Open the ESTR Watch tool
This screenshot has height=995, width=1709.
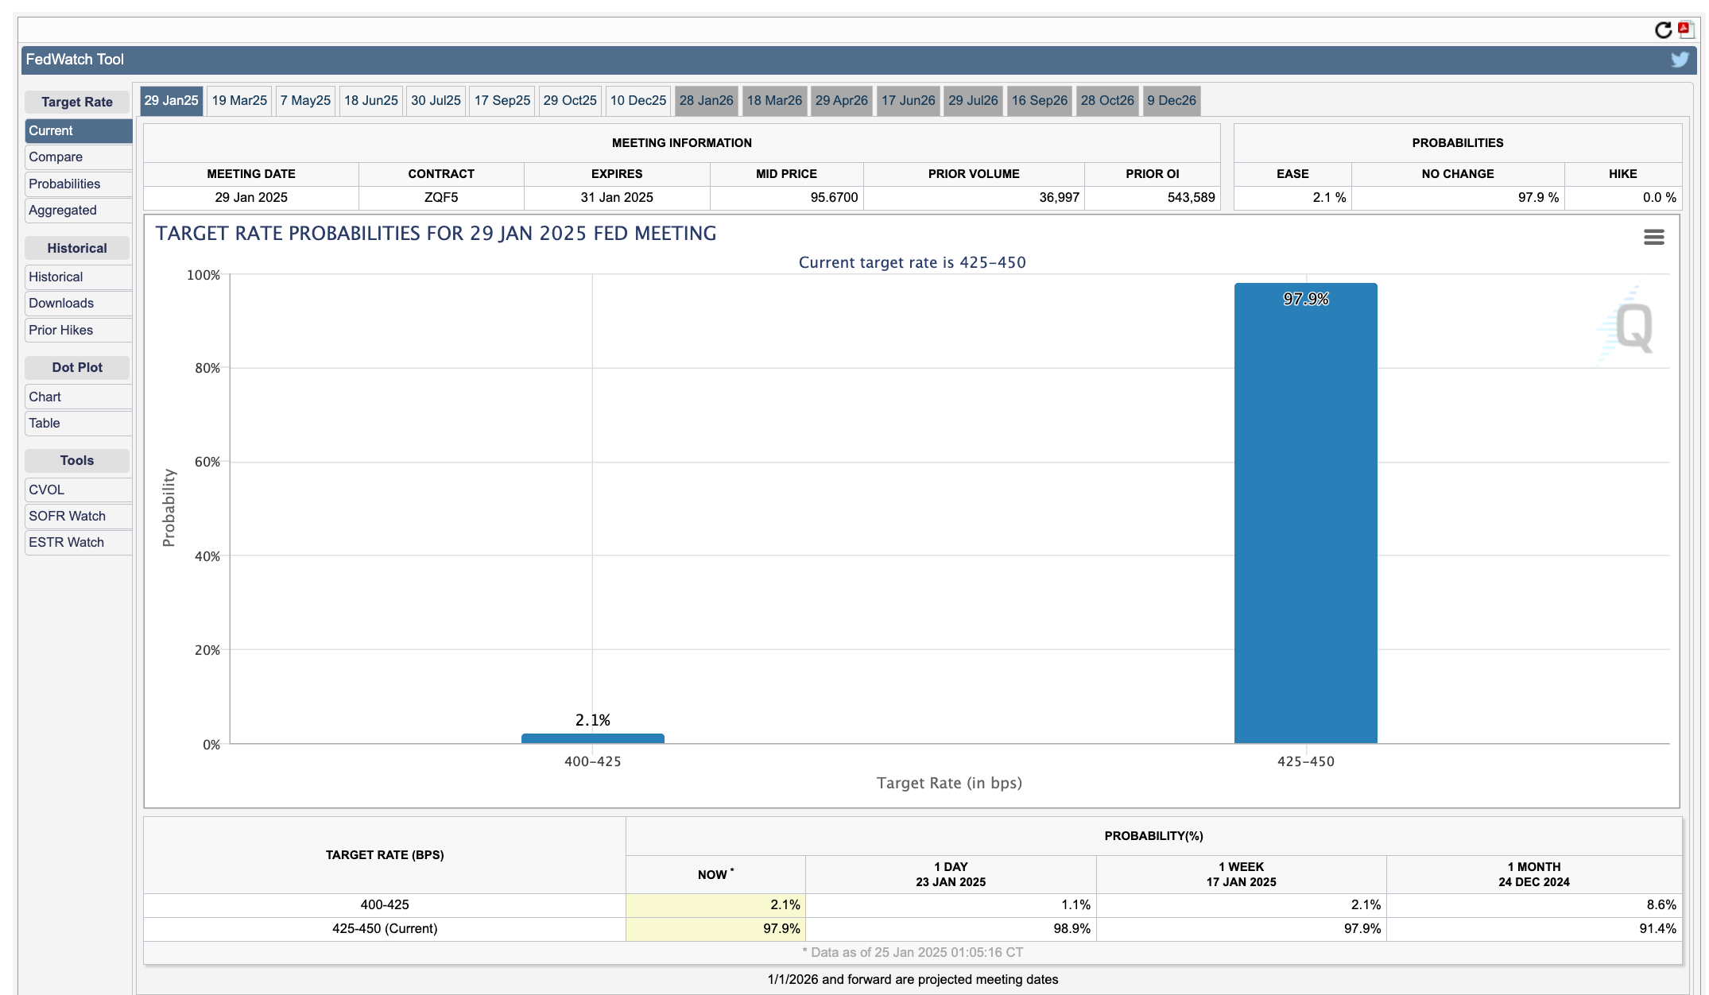pyautogui.click(x=79, y=543)
